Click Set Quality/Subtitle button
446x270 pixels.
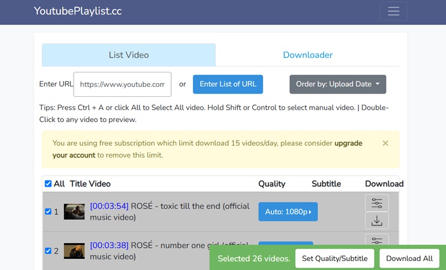(x=334, y=258)
